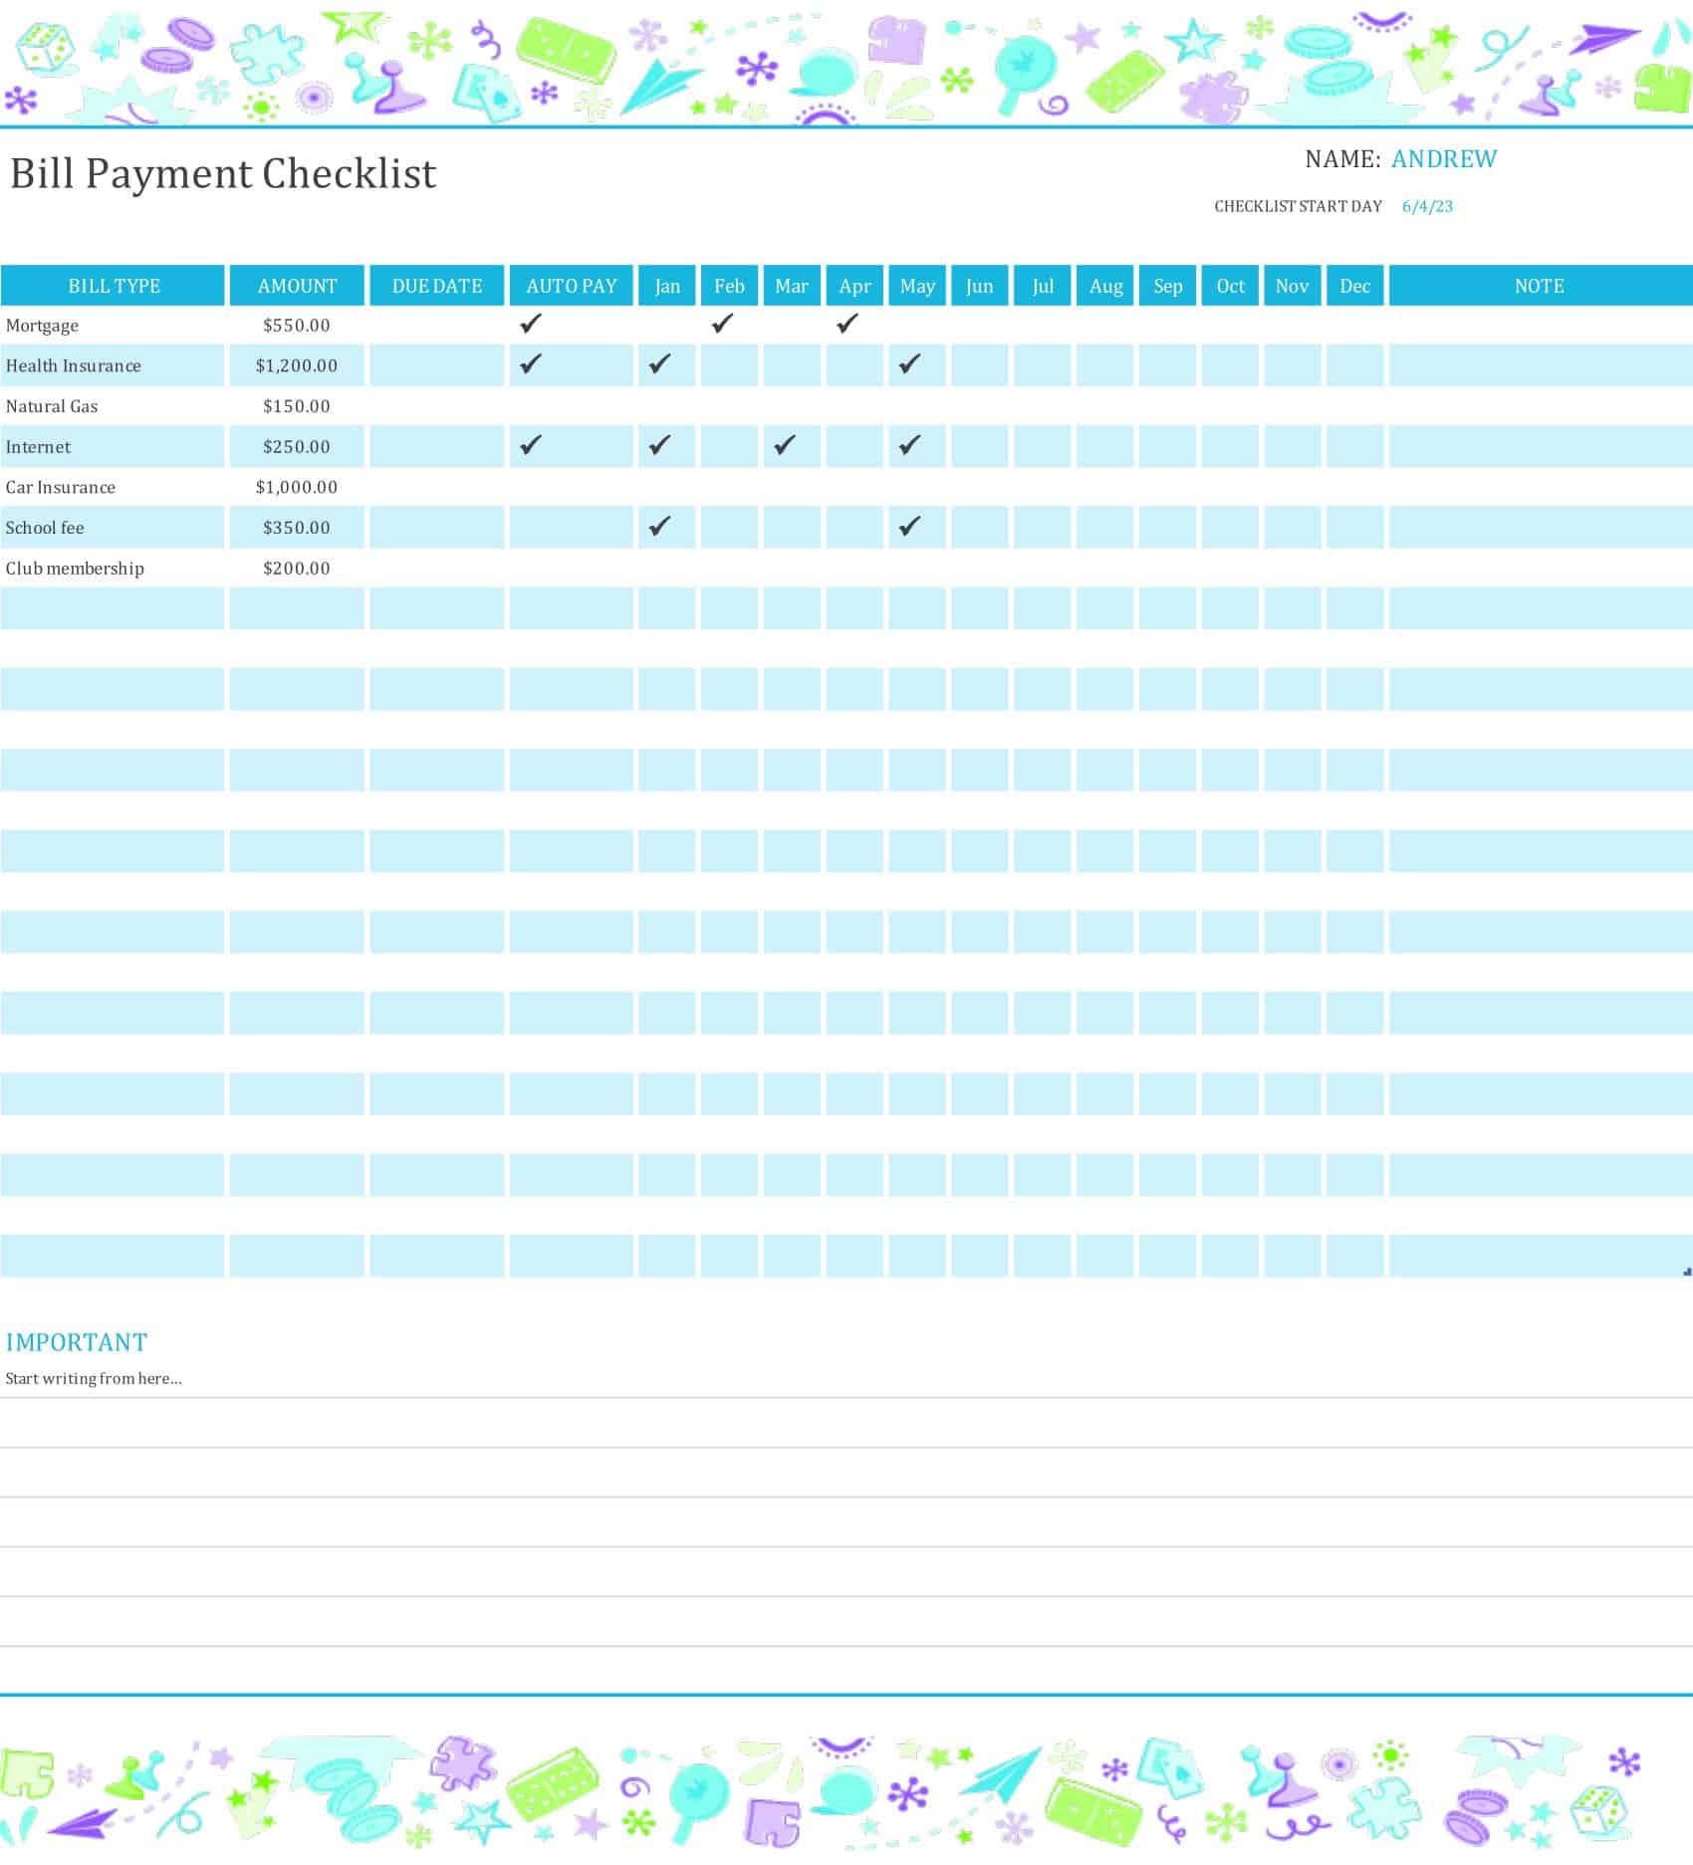Click the $250.00 Internet amount
The width and height of the screenshot is (1693, 1865).
[297, 446]
